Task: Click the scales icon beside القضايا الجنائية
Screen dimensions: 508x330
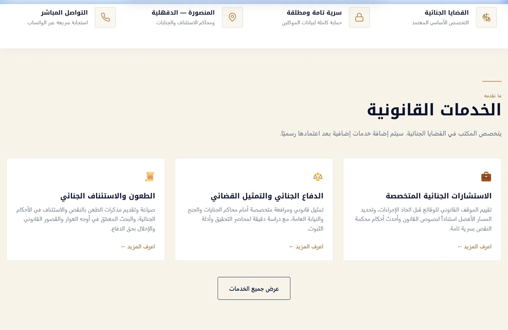Action: coord(486,17)
